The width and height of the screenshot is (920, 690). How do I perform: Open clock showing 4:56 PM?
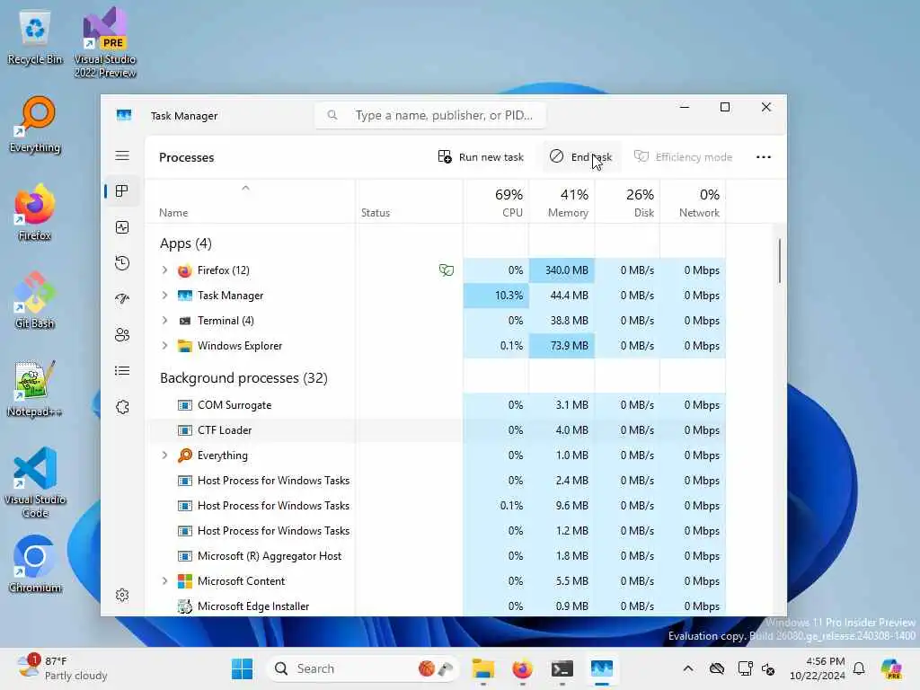(817, 668)
